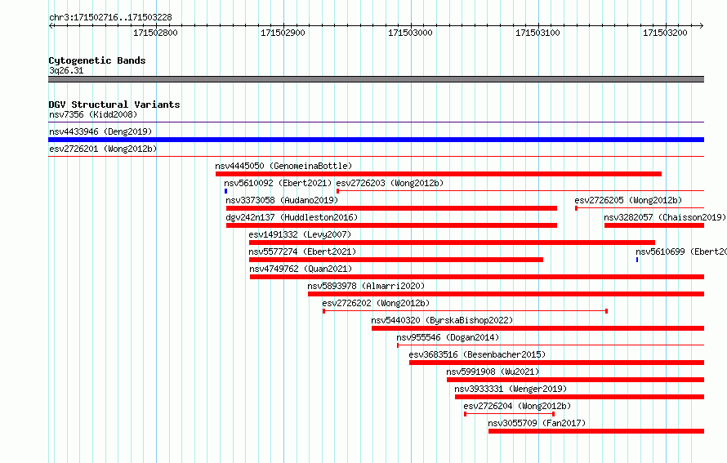The image size is (727, 463).
Task: Click the 171503000 ruler position label
Action: pos(410,33)
